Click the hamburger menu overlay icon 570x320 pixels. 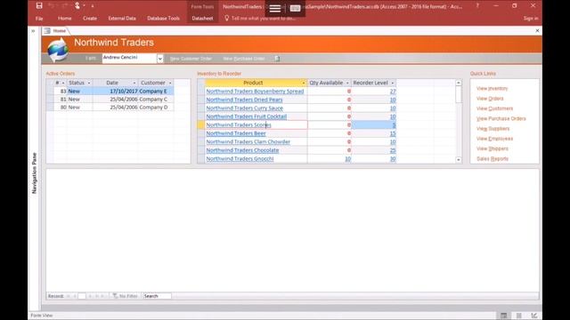coord(275,8)
